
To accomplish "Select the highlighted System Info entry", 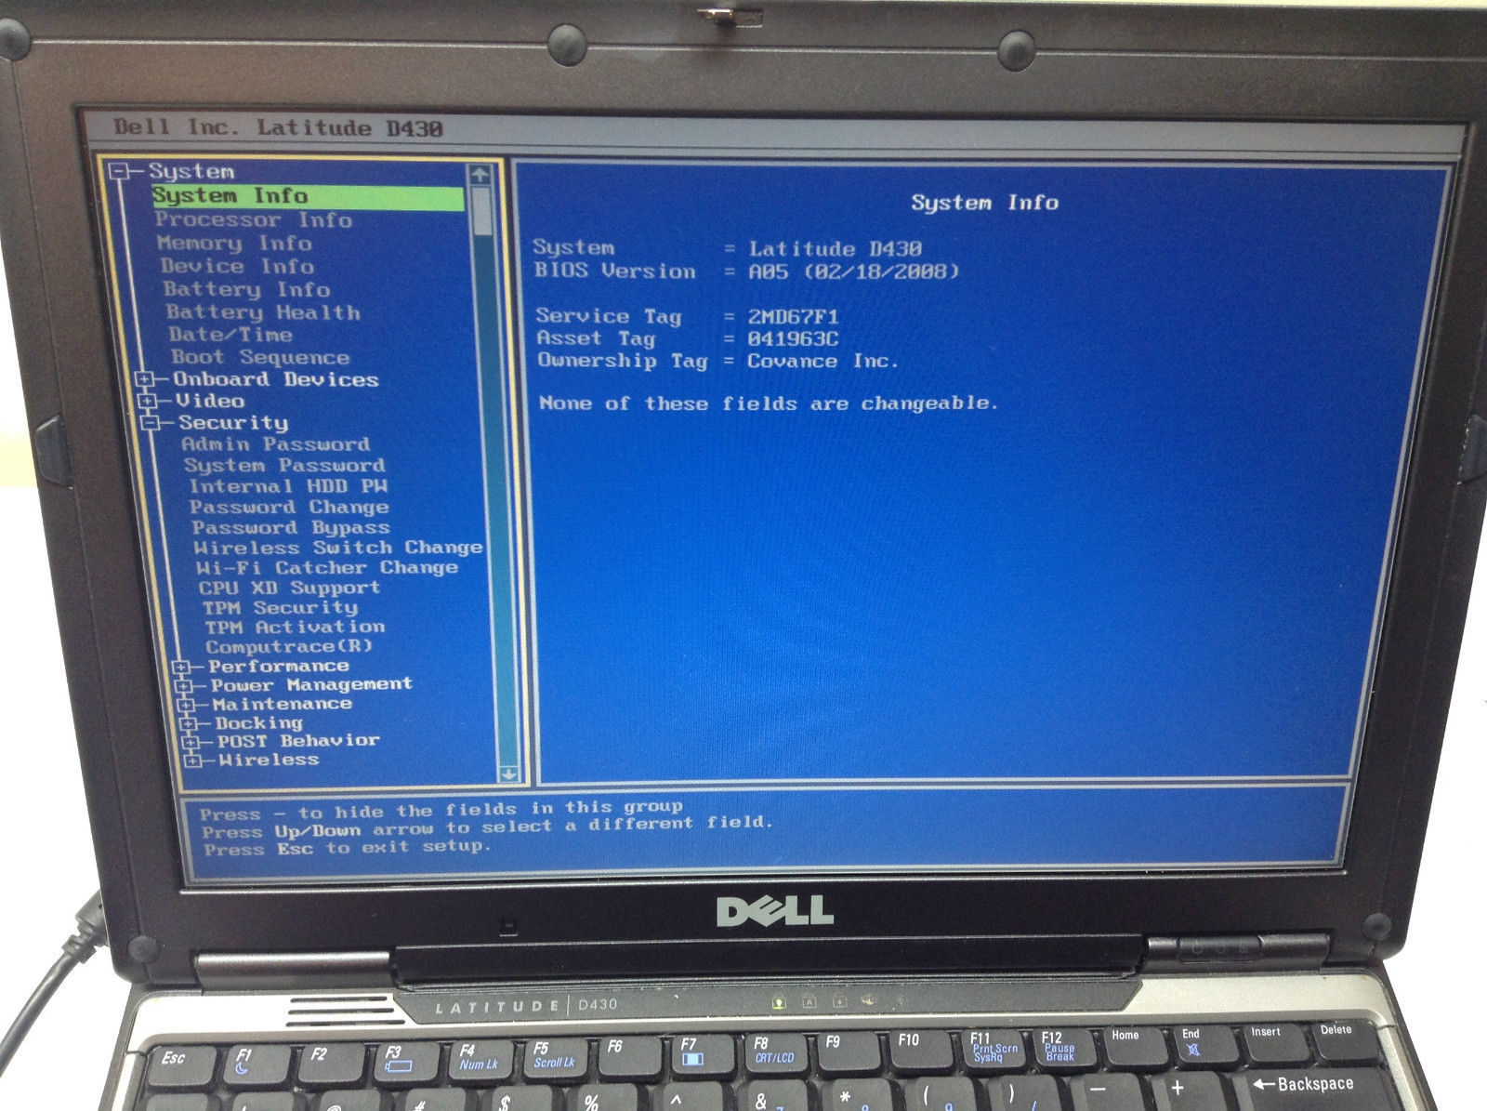I will (308, 196).
